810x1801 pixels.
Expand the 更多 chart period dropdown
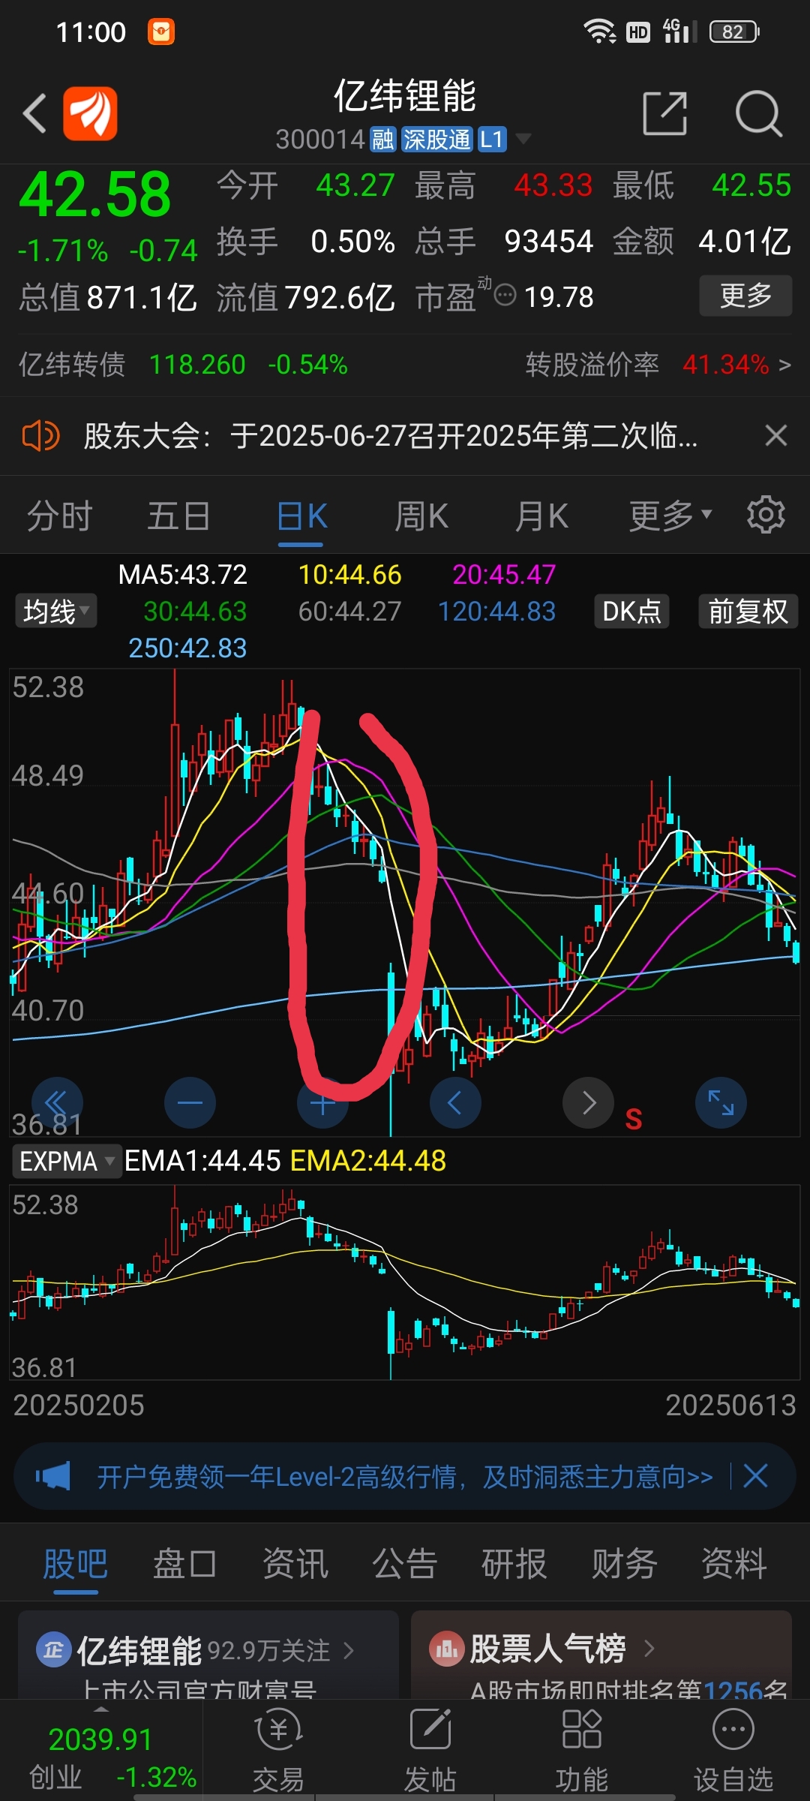670,516
